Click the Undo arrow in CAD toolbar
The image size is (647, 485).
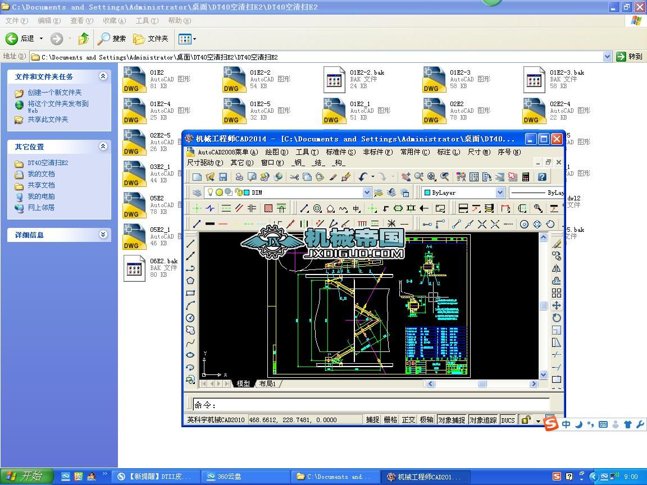(363, 177)
